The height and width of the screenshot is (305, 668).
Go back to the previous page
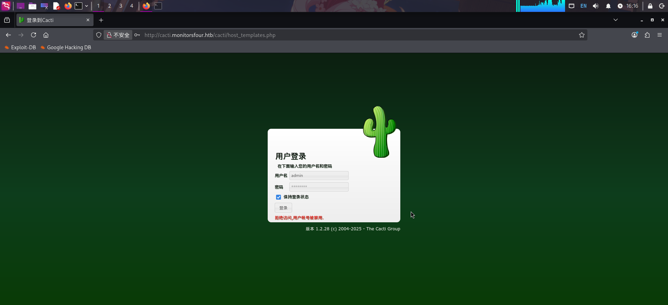[x=8, y=35]
